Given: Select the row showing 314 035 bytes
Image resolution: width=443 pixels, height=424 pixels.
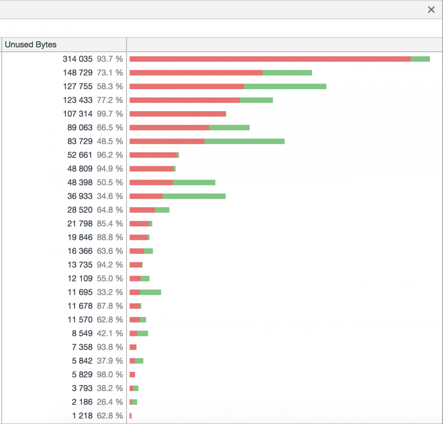Looking at the screenshot, I should point(94,59).
